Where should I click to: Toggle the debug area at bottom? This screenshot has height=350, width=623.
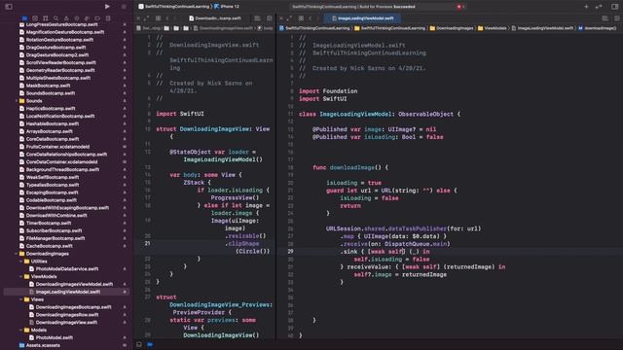point(139,344)
